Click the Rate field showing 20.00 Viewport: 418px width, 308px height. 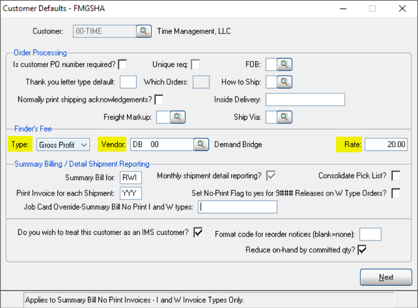[386, 145]
